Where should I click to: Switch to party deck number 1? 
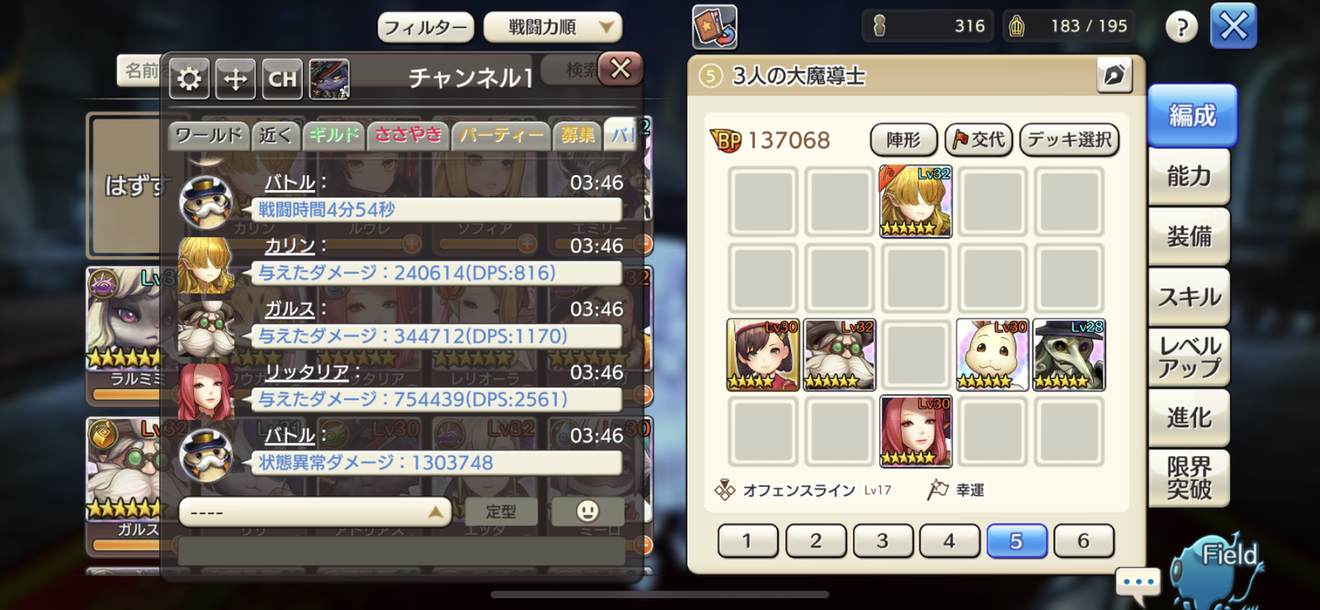(748, 541)
